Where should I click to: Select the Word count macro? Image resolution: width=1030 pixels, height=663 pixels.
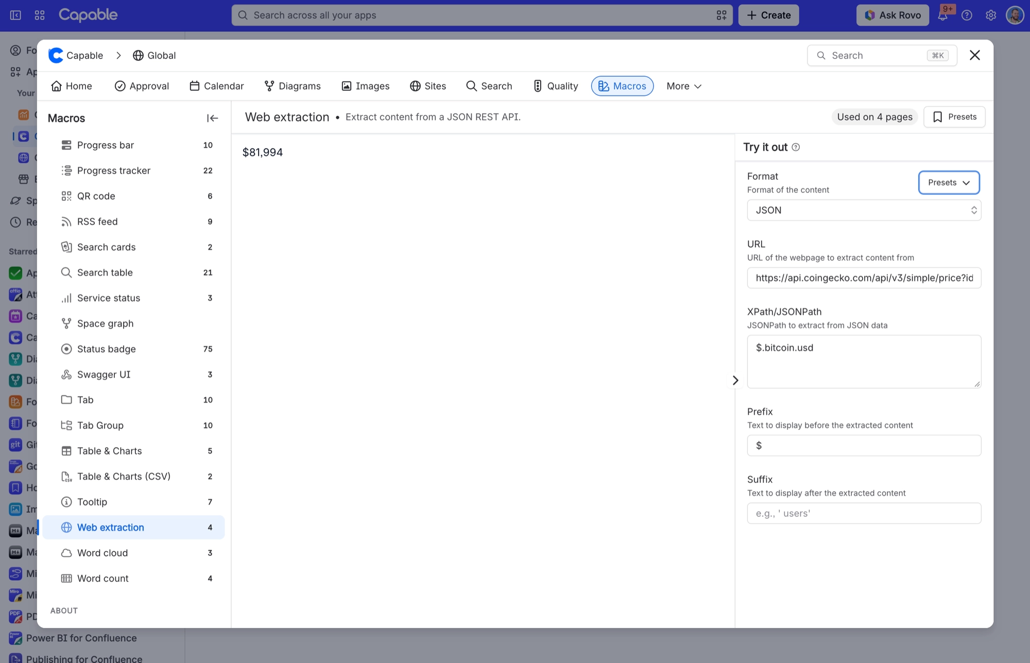pyautogui.click(x=133, y=579)
